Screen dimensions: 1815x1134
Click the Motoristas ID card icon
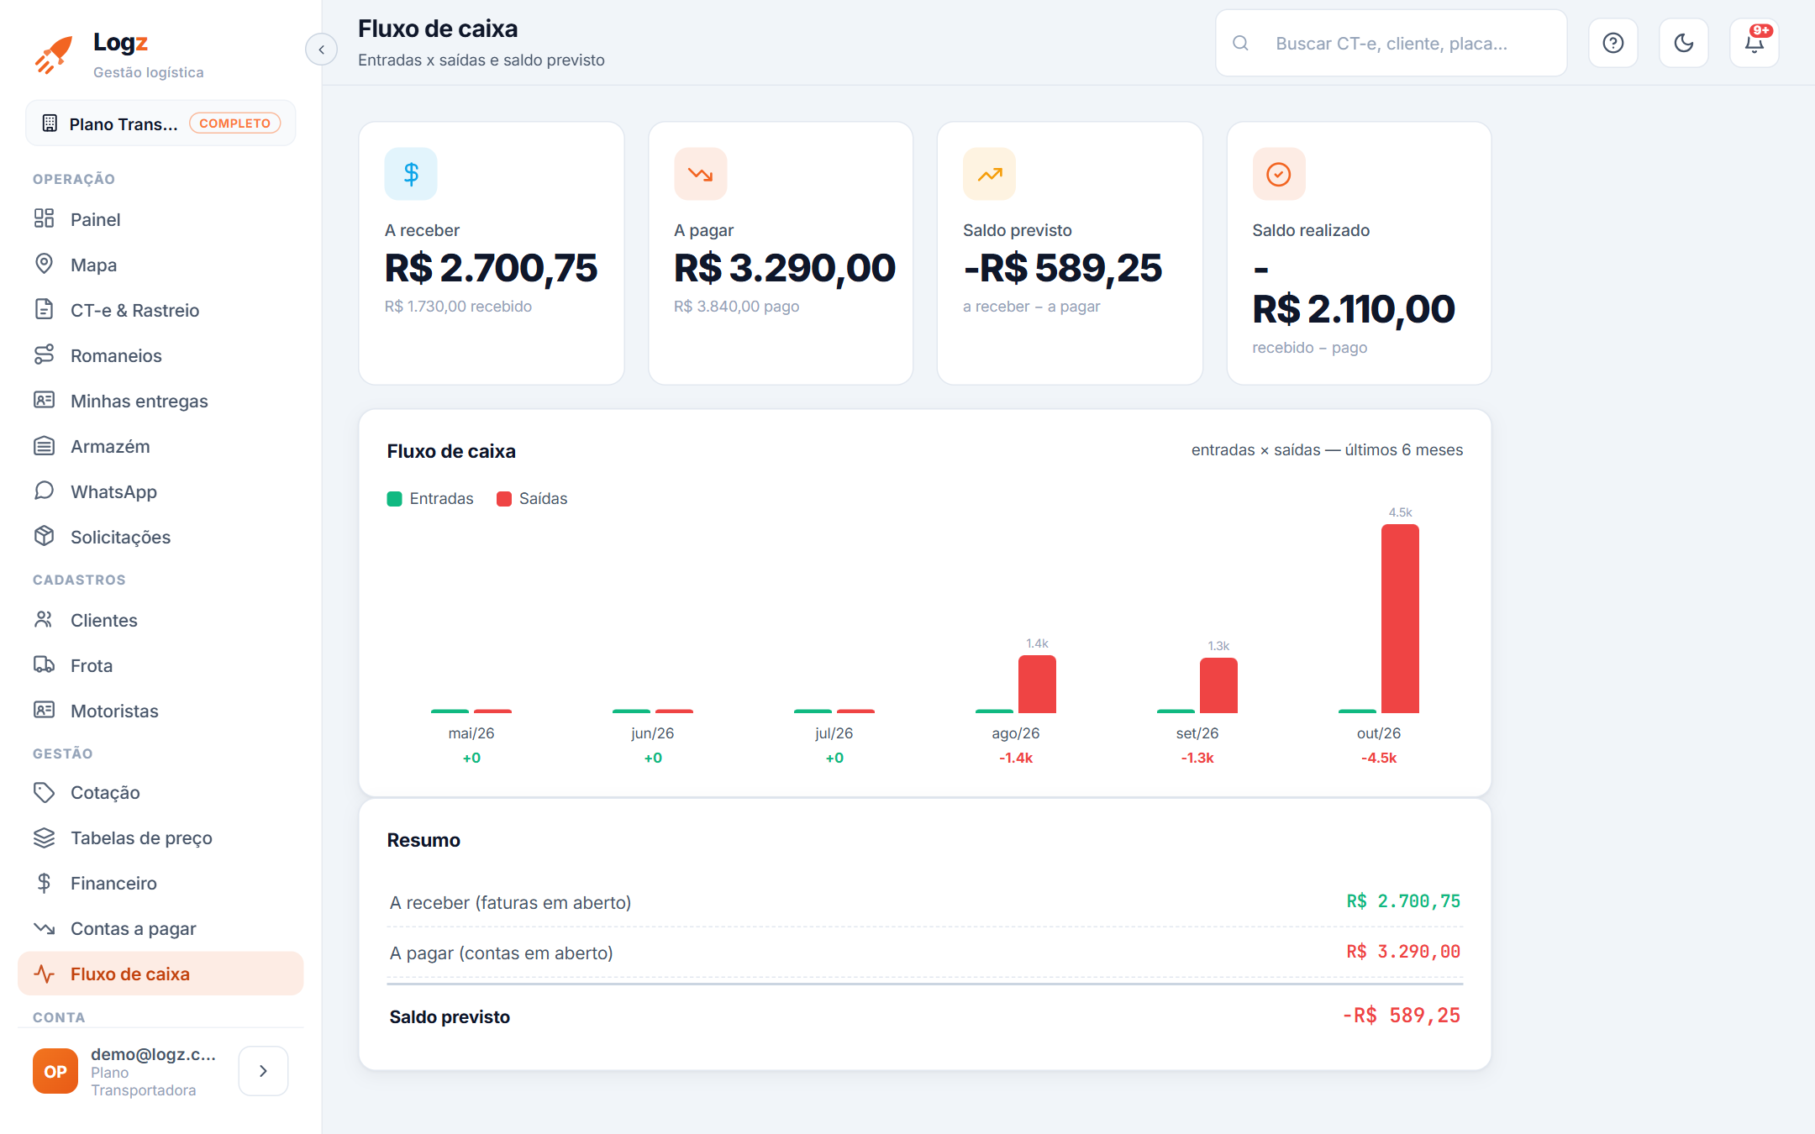(45, 710)
